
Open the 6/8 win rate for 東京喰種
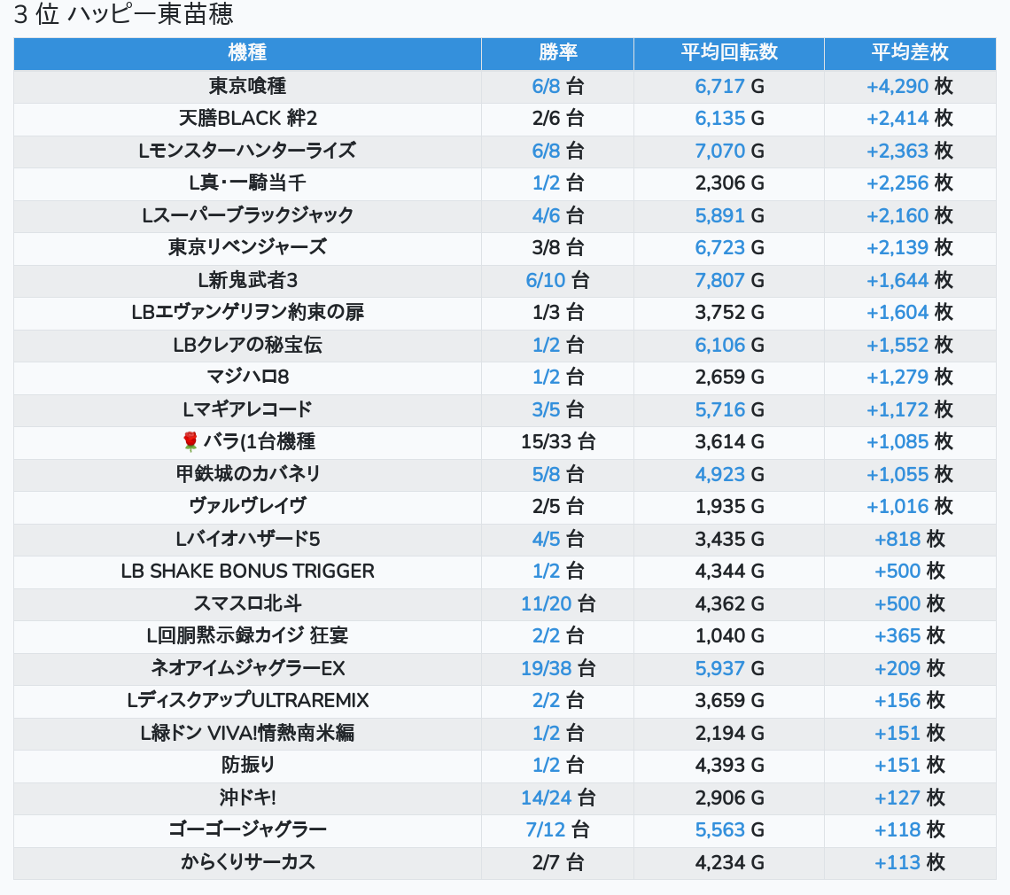546,86
